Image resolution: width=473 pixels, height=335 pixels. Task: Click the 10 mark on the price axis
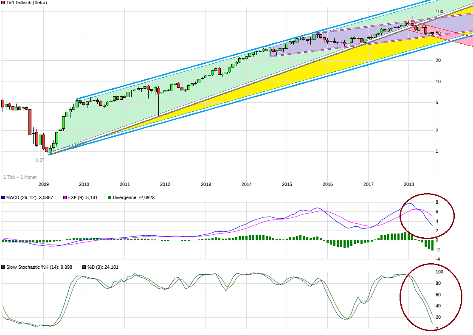438,82
